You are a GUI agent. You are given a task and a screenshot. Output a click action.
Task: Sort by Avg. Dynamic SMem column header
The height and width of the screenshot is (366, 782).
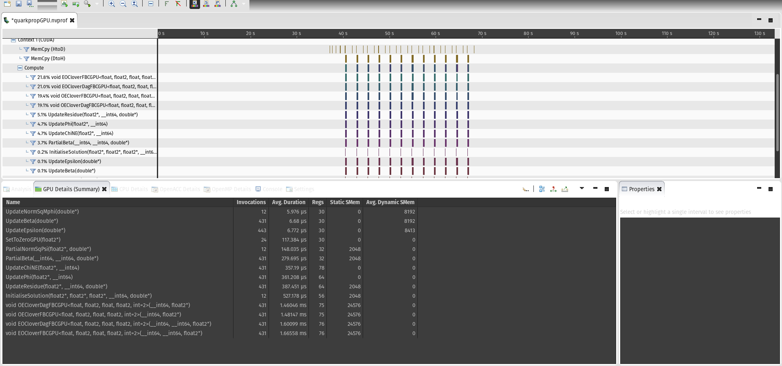(x=390, y=202)
